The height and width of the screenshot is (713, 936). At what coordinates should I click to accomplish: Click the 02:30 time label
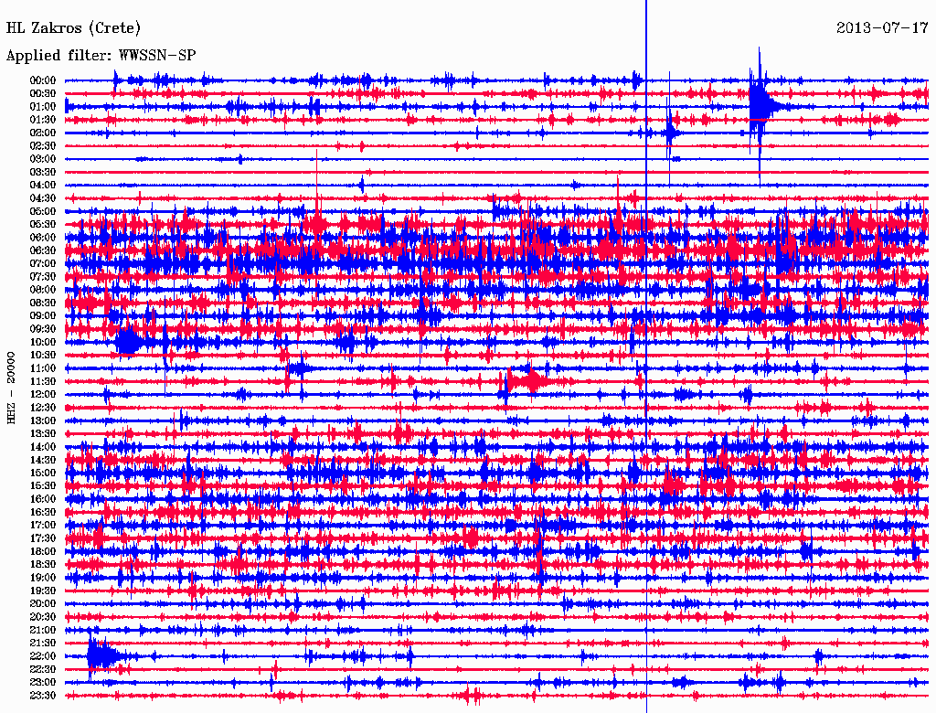tap(43, 146)
